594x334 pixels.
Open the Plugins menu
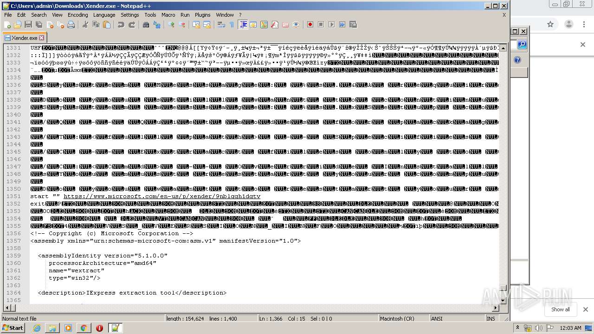[203, 15]
